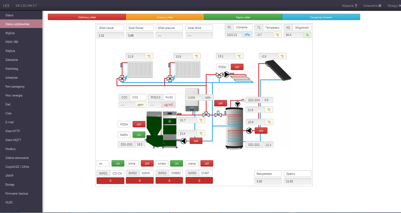The height and width of the screenshot is (213, 401).
Task: Toggle the NADM blower ON switch
Action: [x=139, y=135]
